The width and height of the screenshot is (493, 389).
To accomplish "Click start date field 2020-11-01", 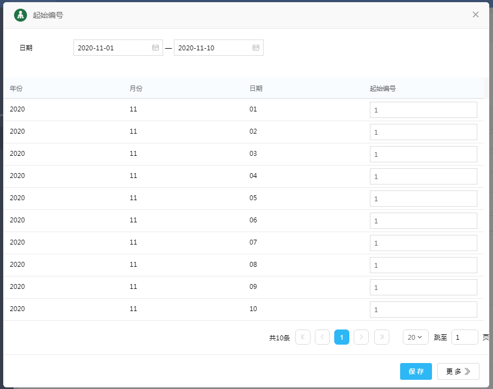I will click(112, 48).
